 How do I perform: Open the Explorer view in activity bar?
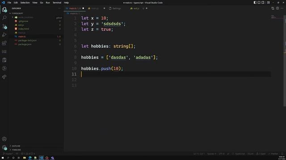4,9
